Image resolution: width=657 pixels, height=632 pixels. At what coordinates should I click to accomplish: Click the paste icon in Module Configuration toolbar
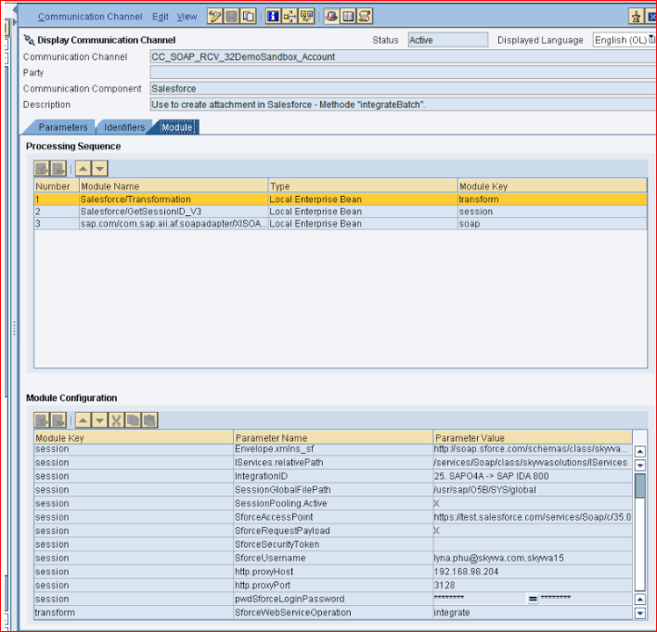pos(149,420)
